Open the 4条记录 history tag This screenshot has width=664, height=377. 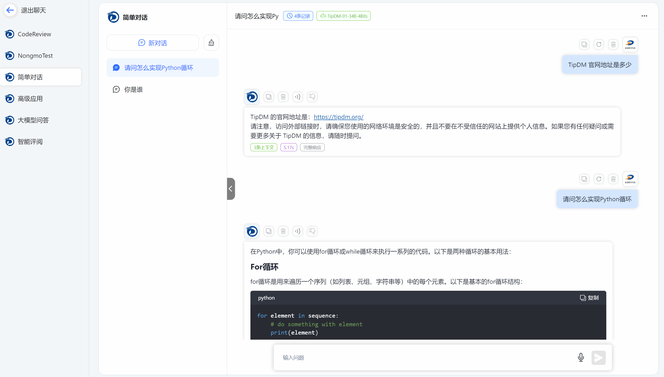click(298, 16)
